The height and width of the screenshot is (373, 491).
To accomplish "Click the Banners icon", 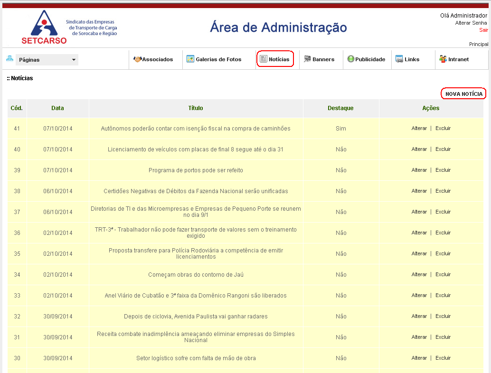I will click(308, 59).
